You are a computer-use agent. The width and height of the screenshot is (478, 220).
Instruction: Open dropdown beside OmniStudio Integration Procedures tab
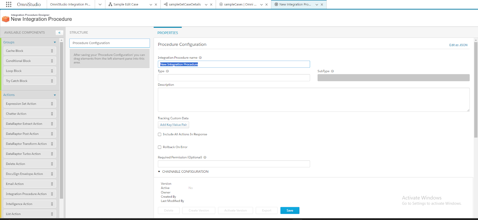pyautogui.click(x=100, y=4)
